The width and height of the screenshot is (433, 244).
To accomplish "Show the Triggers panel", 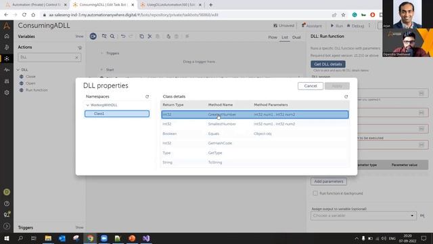I will click(79, 228).
